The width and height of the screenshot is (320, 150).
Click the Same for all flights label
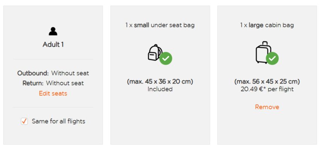click(x=58, y=121)
